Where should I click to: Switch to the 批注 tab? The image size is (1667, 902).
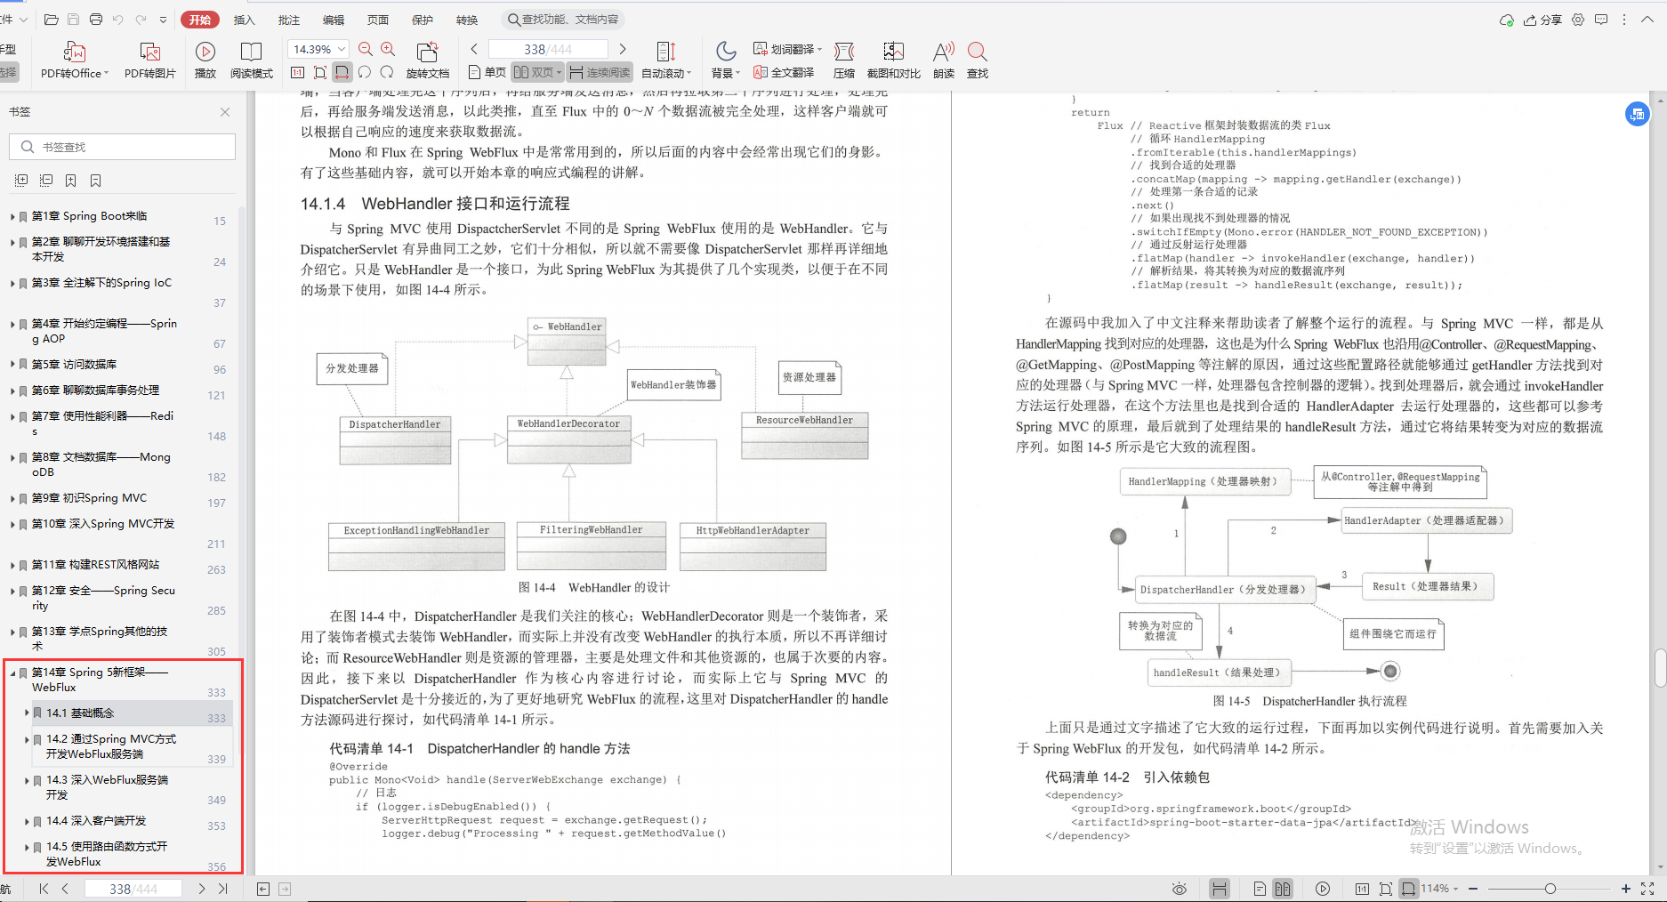[288, 20]
